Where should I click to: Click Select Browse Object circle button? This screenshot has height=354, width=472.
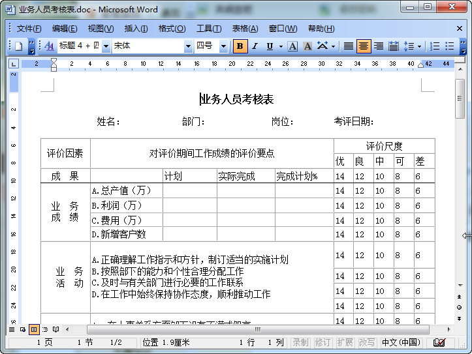click(460, 308)
